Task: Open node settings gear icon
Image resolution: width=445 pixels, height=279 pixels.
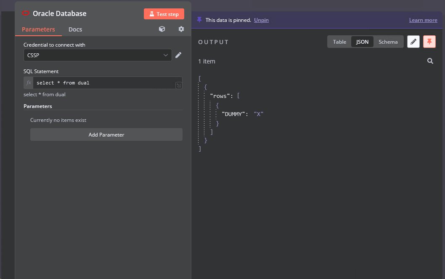Action: click(x=181, y=29)
